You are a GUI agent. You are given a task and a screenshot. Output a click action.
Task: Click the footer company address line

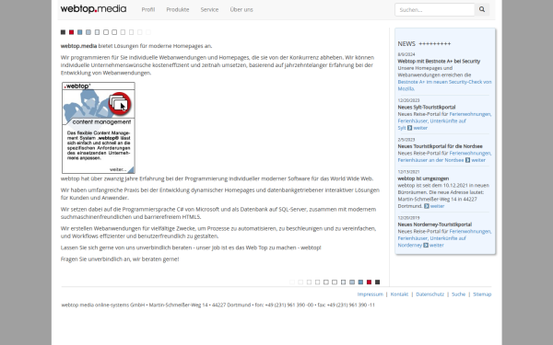pyautogui.click(x=218, y=305)
